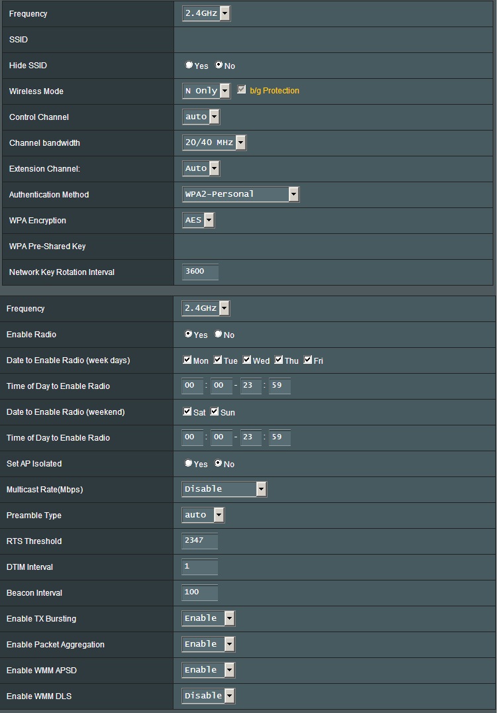Open the Preamble Type auto dropdown
This screenshot has height=713, width=498.
tap(203, 515)
